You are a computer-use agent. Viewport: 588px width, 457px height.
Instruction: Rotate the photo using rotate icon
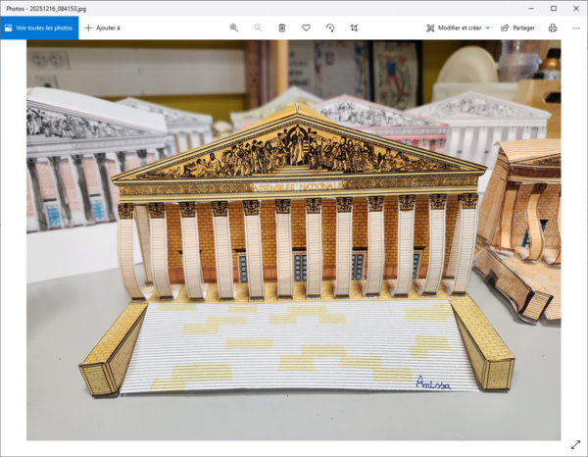coord(330,27)
